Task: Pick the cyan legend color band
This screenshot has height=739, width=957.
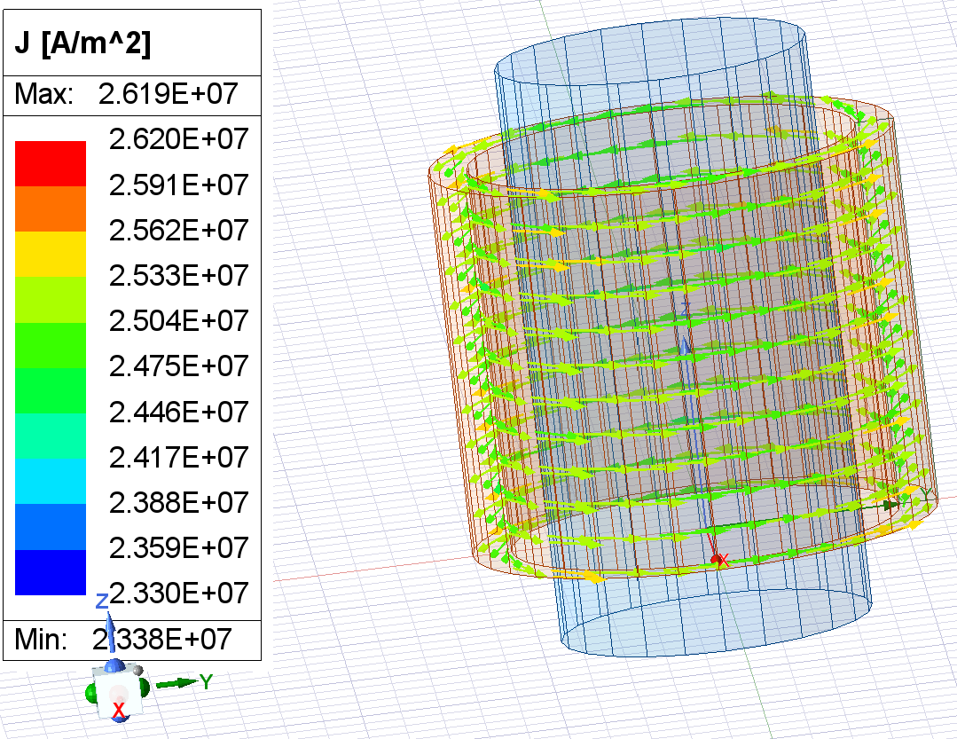Action: (50, 481)
